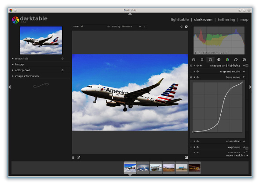Open presets of crop and rotate module
The image size is (260, 185).
(x=194, y=72)
